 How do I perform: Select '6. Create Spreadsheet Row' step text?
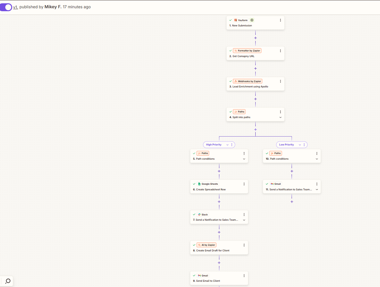(209, 190)
